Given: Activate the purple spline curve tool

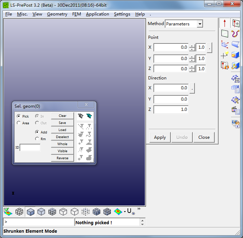Looking at the screenshot, I should coord(236,34).
